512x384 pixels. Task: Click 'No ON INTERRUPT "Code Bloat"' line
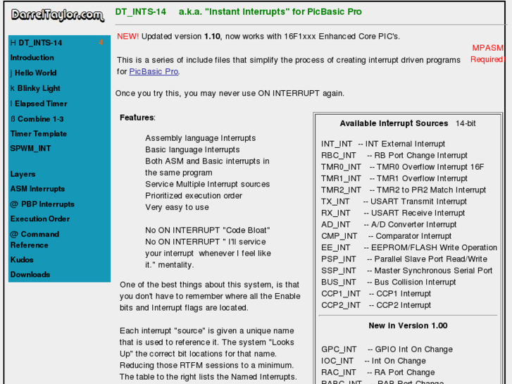coord(208,230)
